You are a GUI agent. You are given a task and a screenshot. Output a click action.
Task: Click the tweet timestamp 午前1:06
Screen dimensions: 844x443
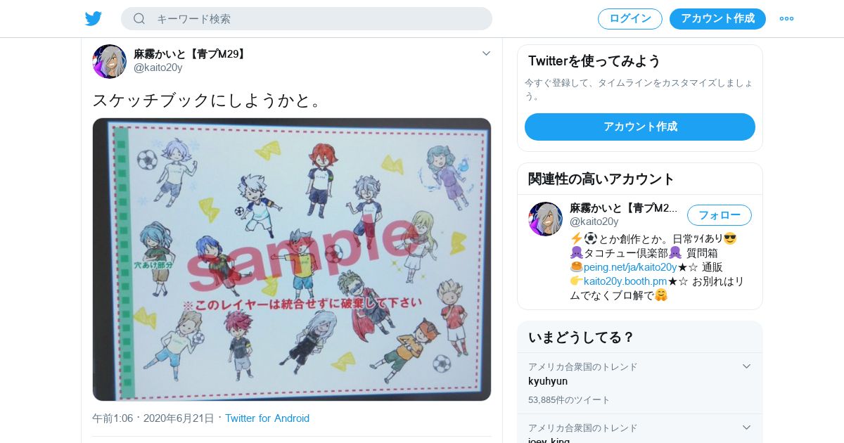tap(113, 418)
